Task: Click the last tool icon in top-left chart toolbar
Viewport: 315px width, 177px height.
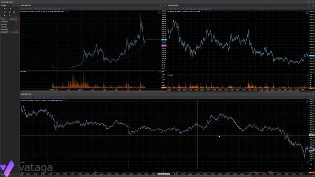Action: click(x=63, y=9)
